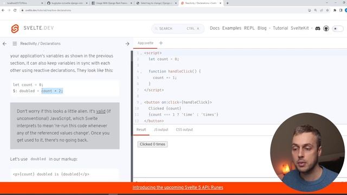The height and width of the screenshot is (195, 347).
Task: Open the Tutorial link
Action: (x=280, y=28)
